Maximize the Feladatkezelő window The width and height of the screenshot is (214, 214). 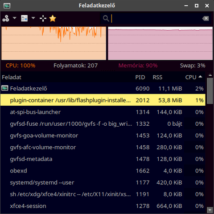click(x=197, y=6)
